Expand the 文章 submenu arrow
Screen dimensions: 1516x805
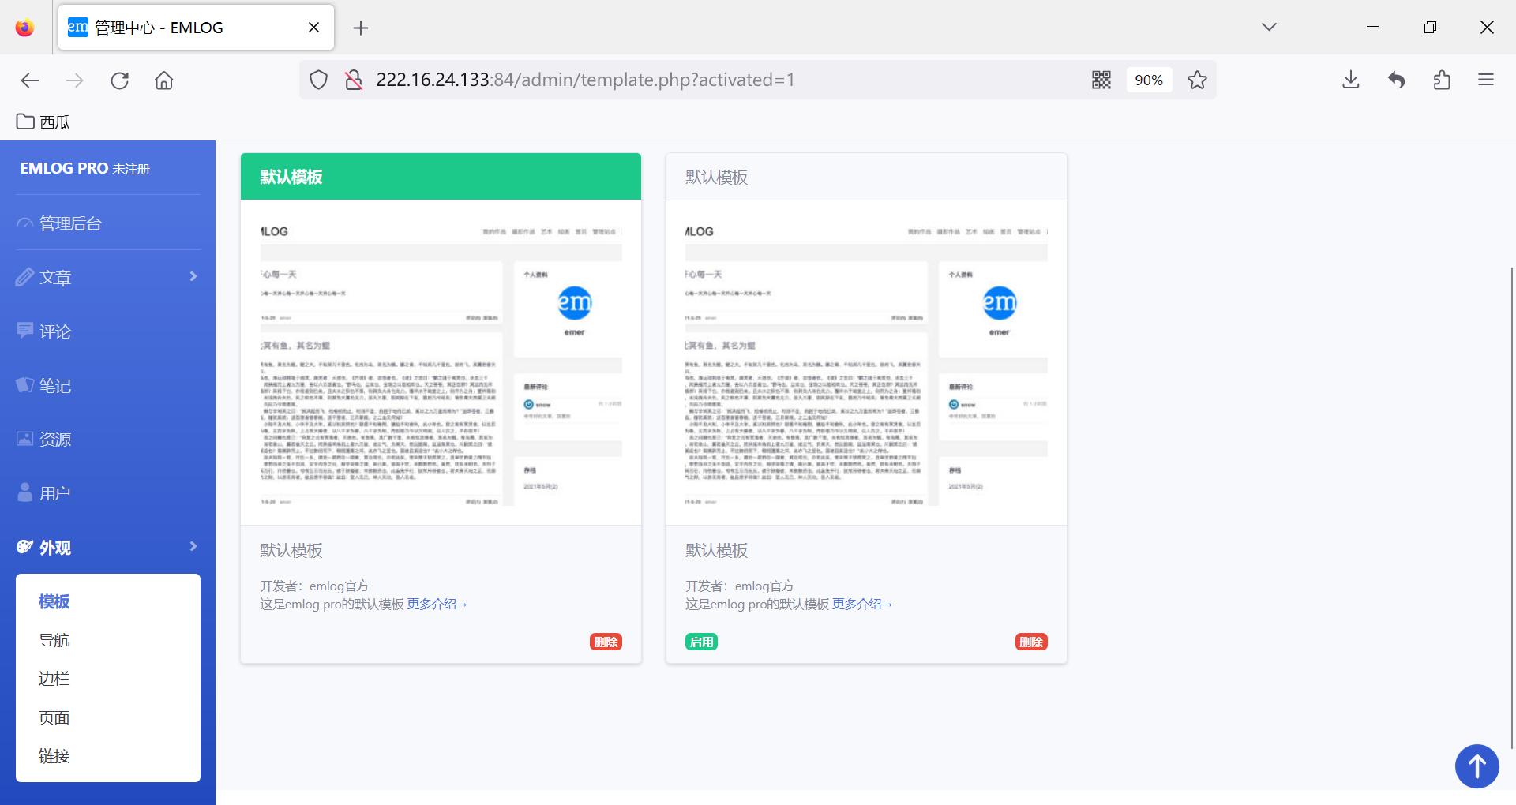(x=193, y=276)
